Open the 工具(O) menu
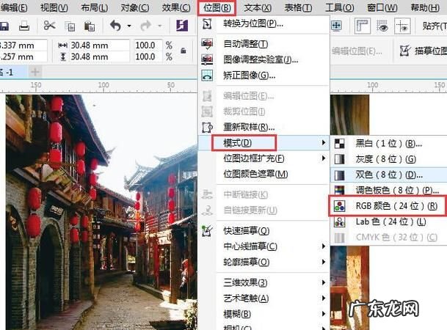The image size is (447, 330). 340,7
